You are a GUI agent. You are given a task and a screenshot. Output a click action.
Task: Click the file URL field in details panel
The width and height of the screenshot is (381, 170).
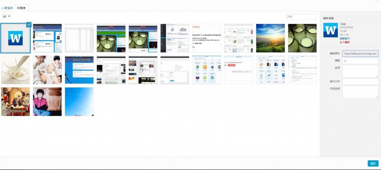[360, 54]
